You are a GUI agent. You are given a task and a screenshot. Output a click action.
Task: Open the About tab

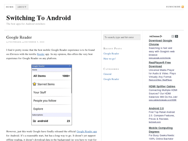(22, 7)
